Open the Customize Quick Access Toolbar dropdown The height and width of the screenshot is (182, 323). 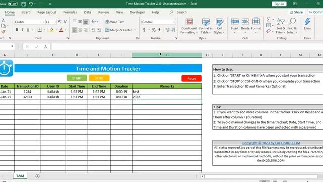(x=50, y=4)
